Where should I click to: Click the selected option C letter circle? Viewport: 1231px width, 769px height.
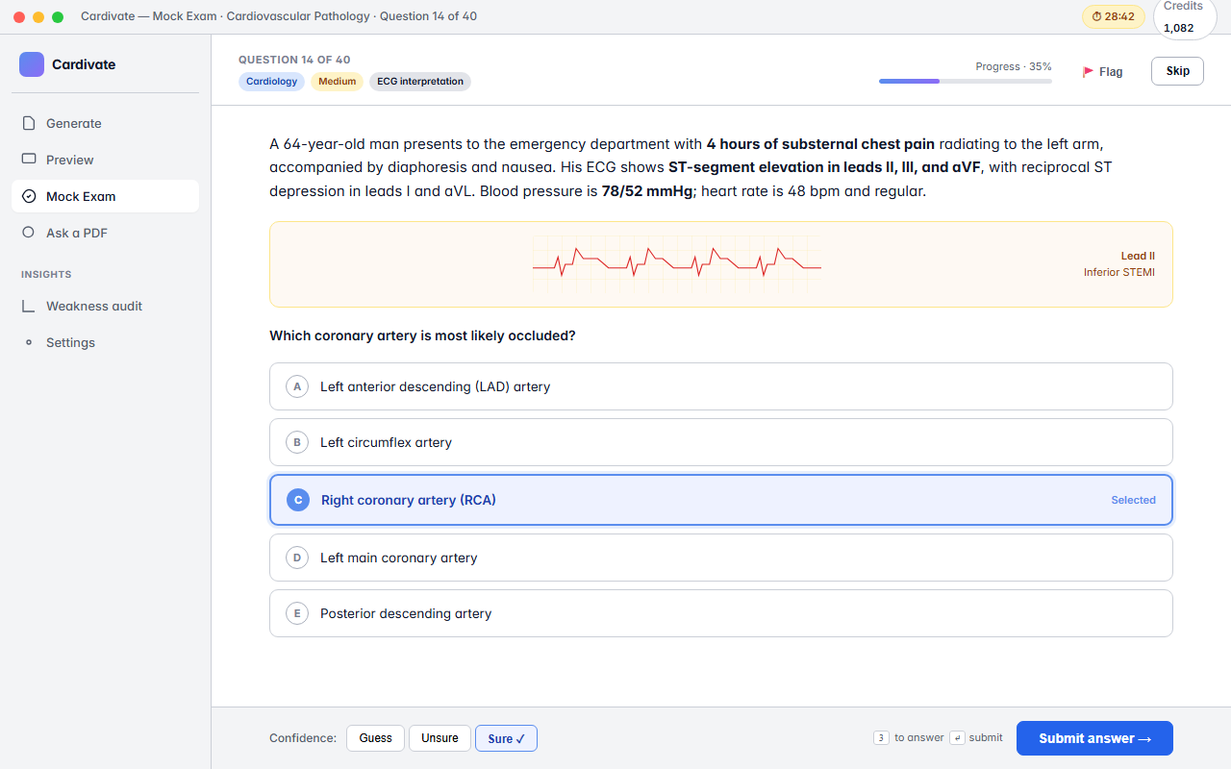298,500
